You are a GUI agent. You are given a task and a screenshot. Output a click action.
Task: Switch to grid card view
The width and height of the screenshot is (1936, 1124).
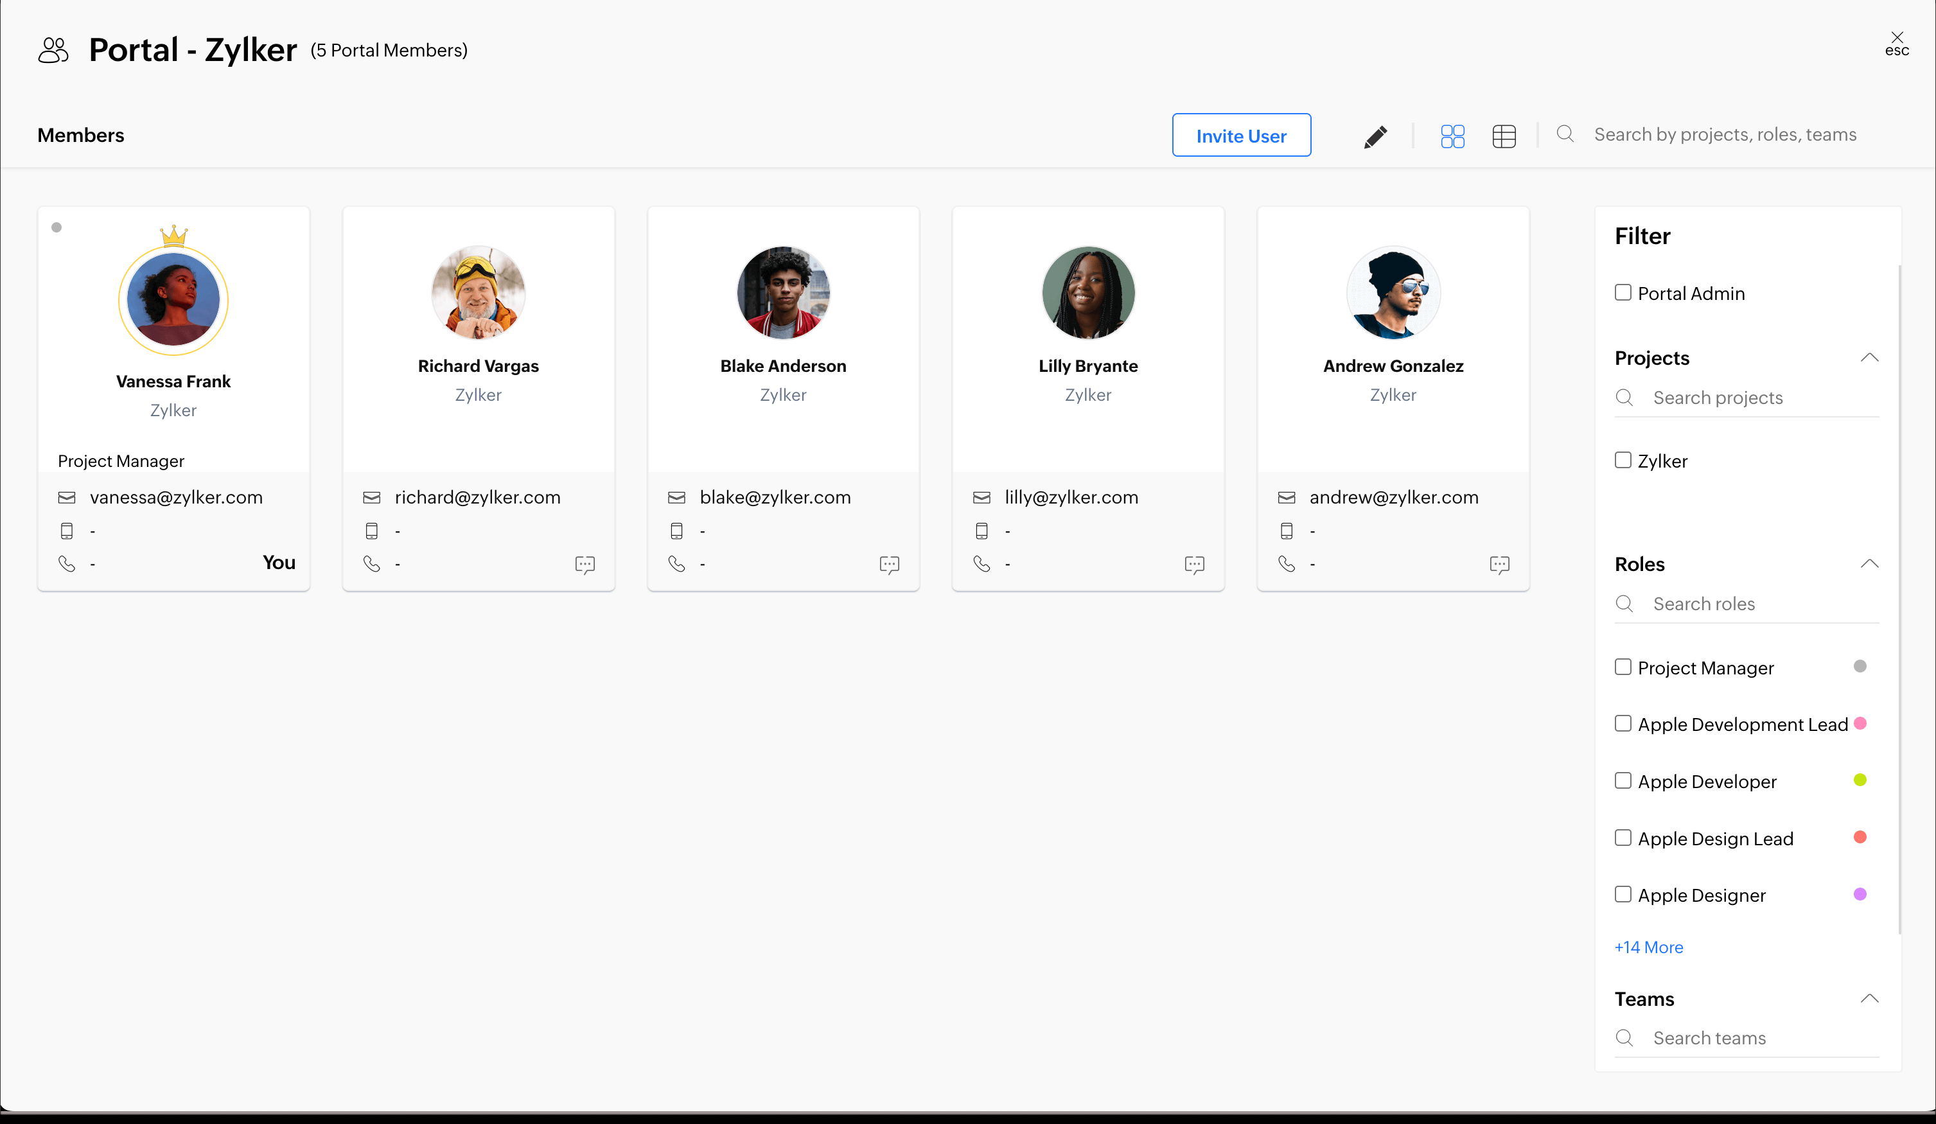tap(1452, 136)
